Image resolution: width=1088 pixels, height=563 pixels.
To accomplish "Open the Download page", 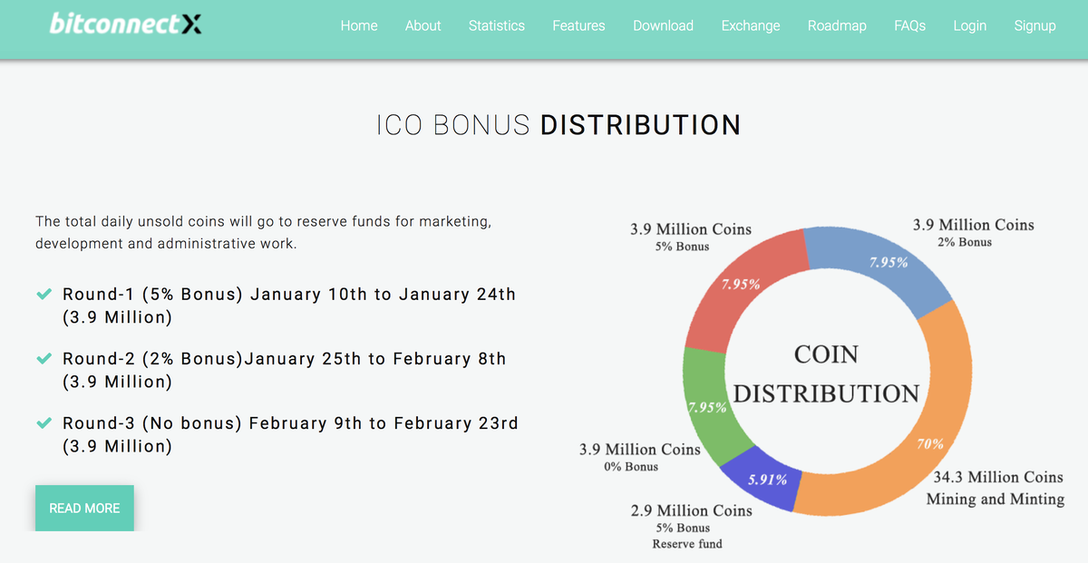I will point(663,25).
